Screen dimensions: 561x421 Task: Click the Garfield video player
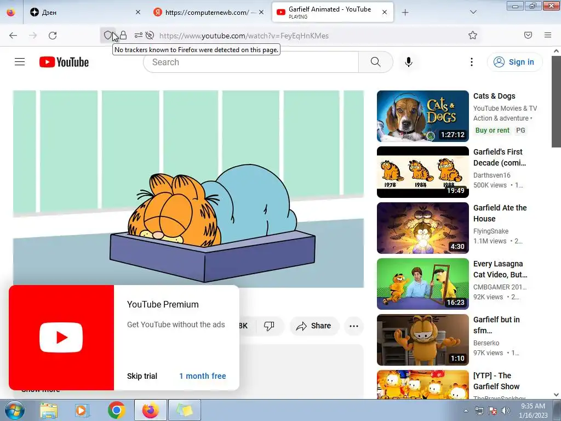[x=188, y=189]
